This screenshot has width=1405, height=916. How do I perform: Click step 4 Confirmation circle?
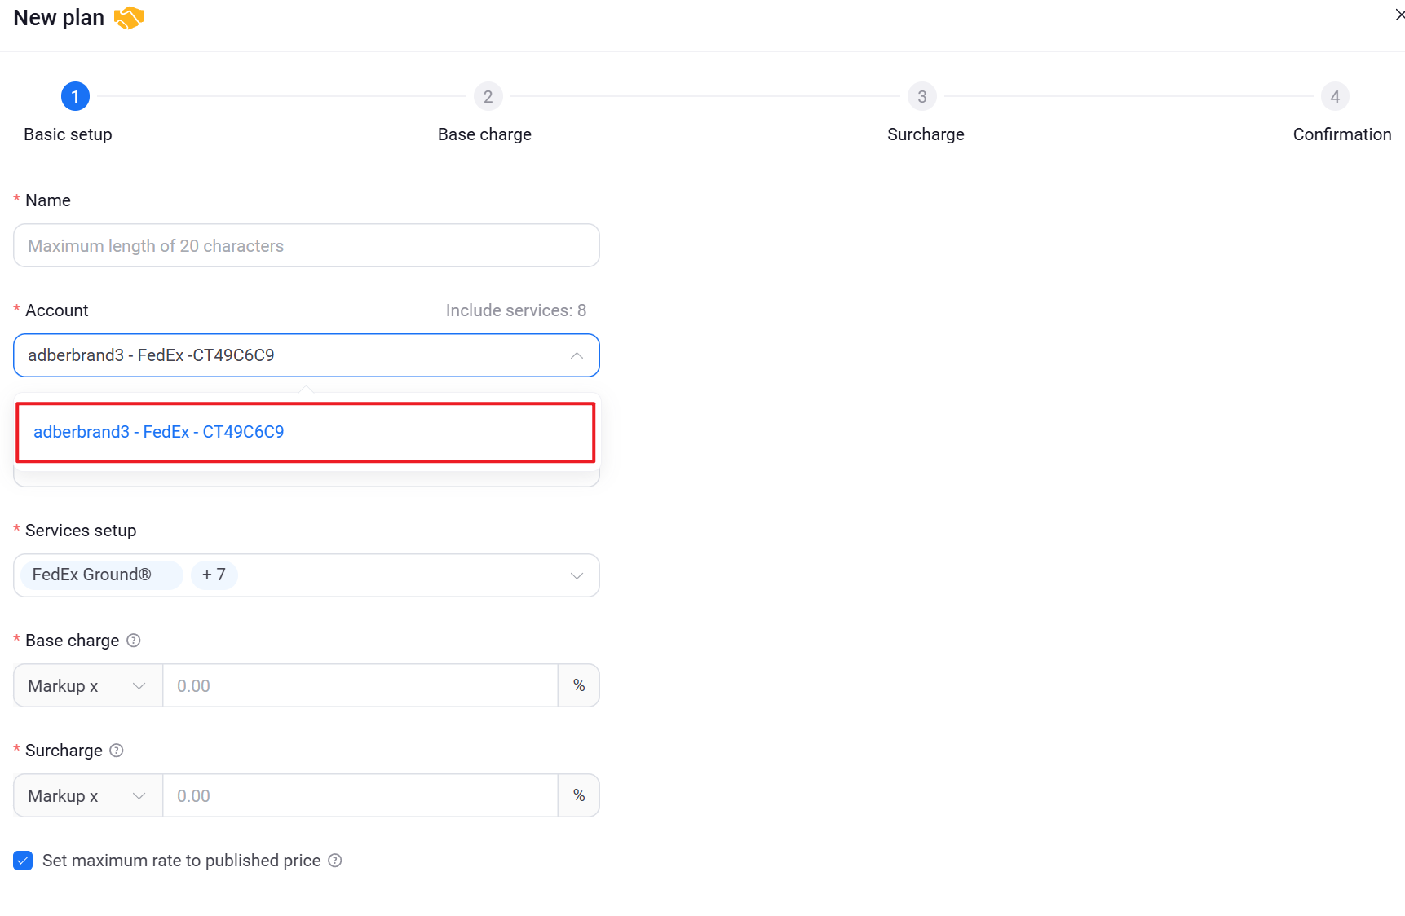point(1335,97)
